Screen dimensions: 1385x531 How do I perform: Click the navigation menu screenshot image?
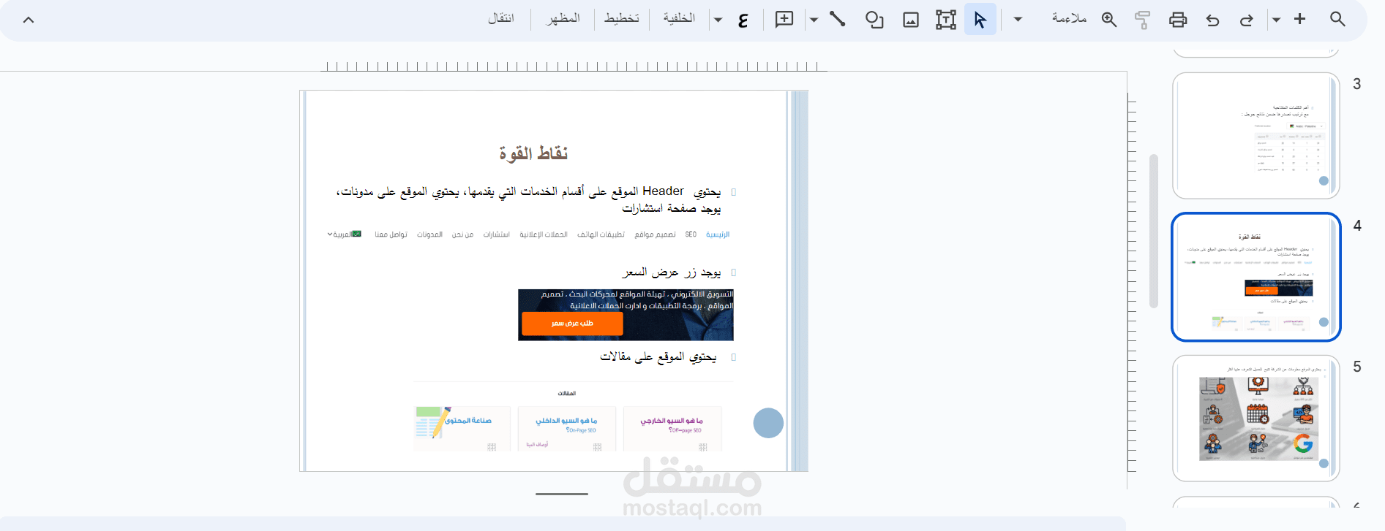(x=528, y=234)
